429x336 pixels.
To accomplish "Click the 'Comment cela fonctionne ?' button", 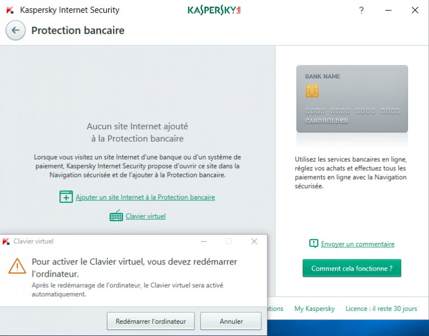I will pos(352,268).
